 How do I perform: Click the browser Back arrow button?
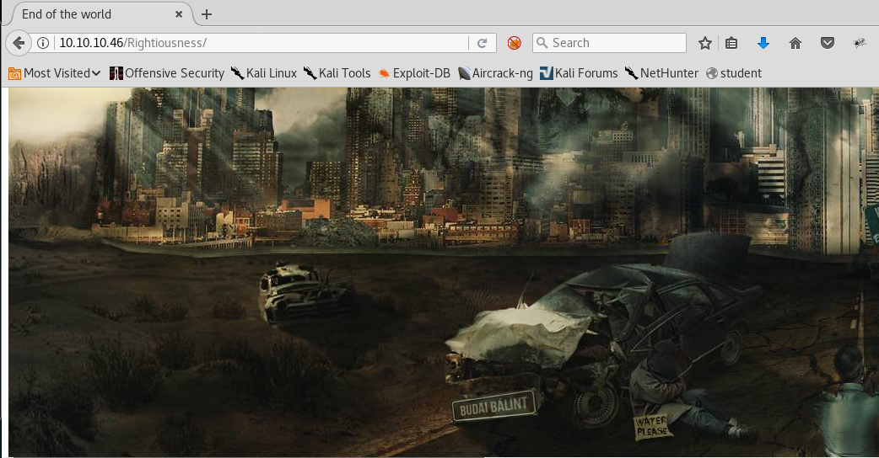point(19,43)
